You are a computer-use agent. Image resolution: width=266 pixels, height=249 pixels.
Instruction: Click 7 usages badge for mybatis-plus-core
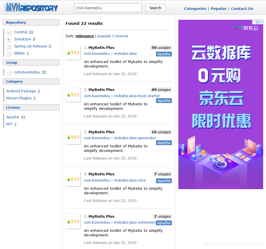[x=162, y=174]
